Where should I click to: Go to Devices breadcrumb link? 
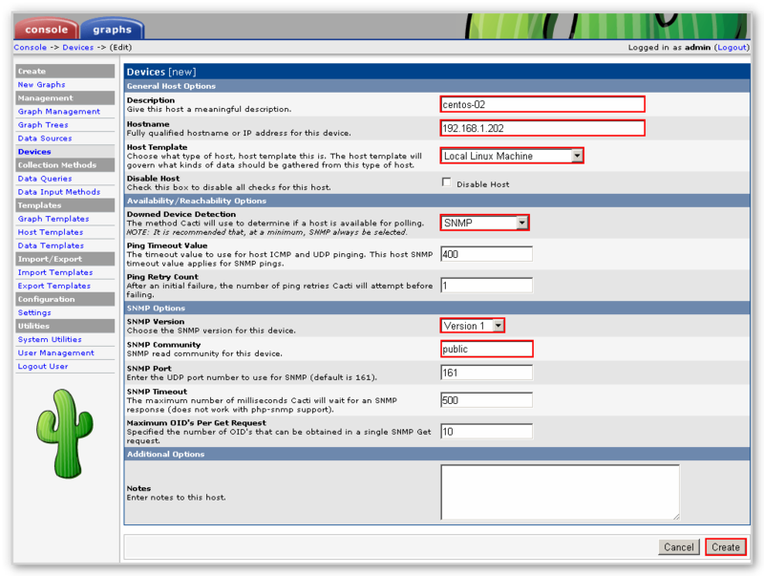(78, 47)
